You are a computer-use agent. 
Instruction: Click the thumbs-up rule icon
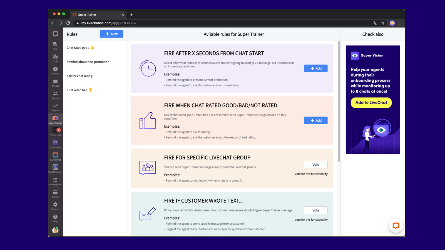point(148,120)
